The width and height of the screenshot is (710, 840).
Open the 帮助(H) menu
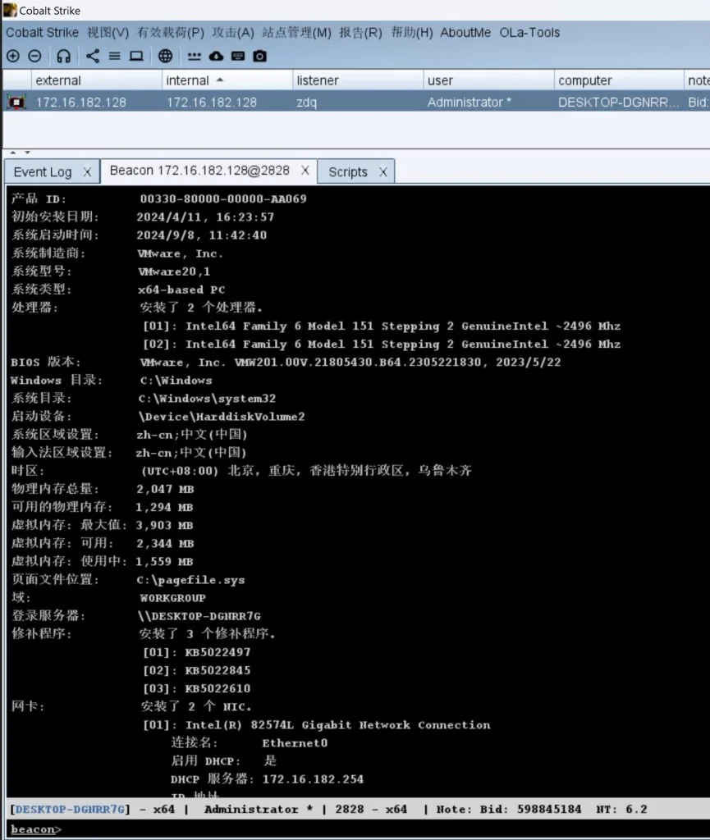pyautogui.click(x=412, y=32)
